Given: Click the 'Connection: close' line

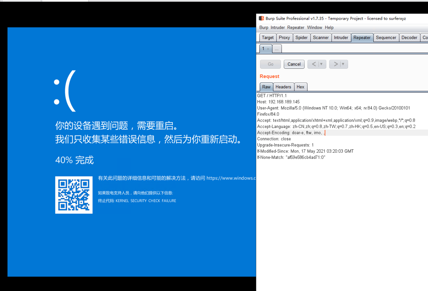Looking at the screenshot, I should (274, 139).
